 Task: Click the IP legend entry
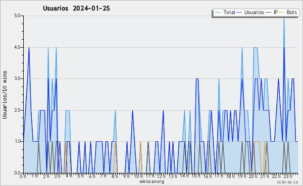click(x=272, y=12)
